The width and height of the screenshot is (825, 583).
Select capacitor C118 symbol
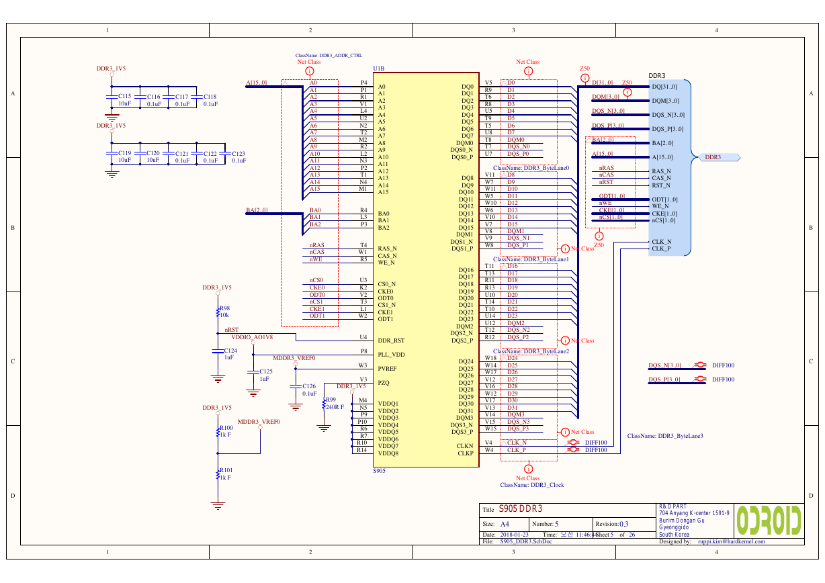click(196, 96)
